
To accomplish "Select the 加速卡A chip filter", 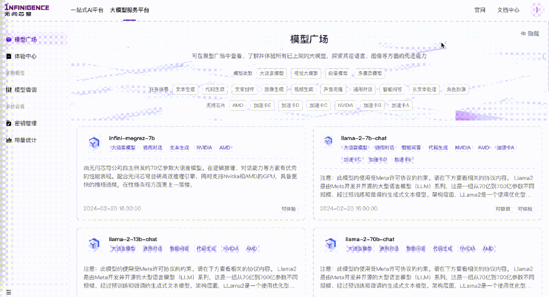I will [400, 105].
